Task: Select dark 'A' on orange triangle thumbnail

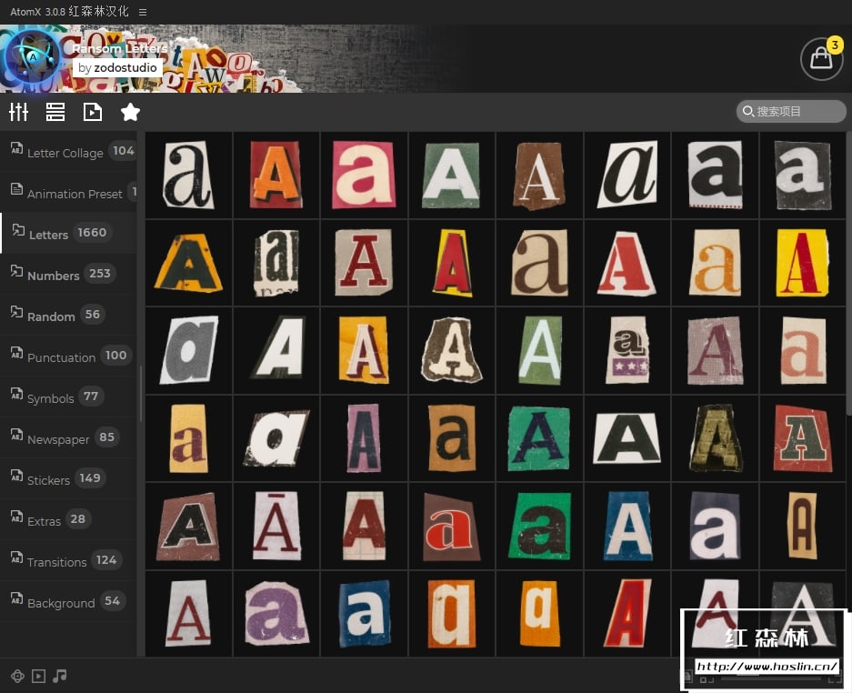Action: tap(188, 263)
